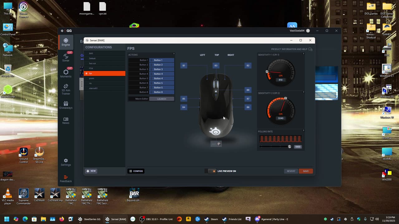Viewport: 399px width, 224px height.
Task: Open the Sonar section in GG sidebar
Action: pyautogui.click(x=66, y=58)
